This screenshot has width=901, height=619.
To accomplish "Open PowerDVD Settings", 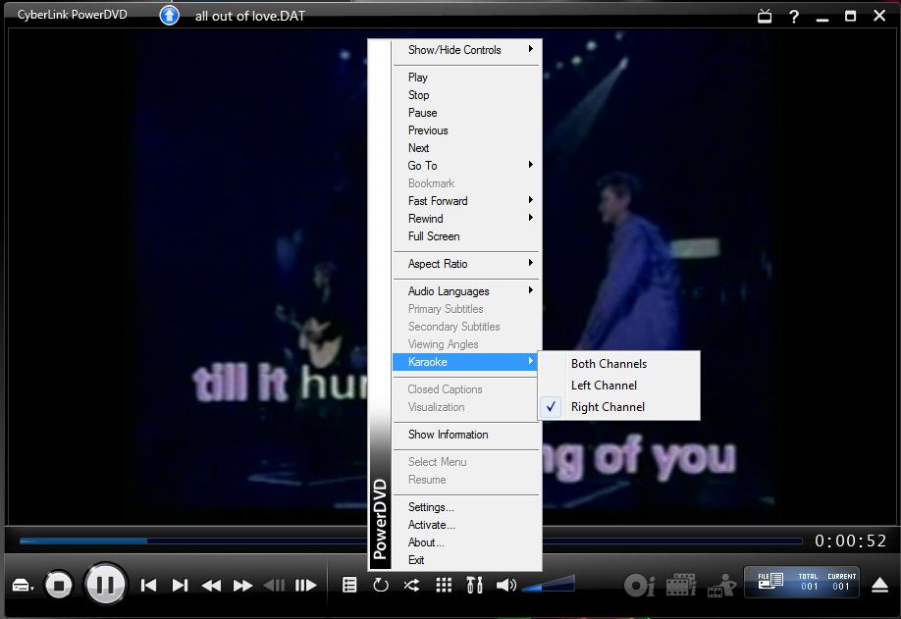I will (432, 506).
